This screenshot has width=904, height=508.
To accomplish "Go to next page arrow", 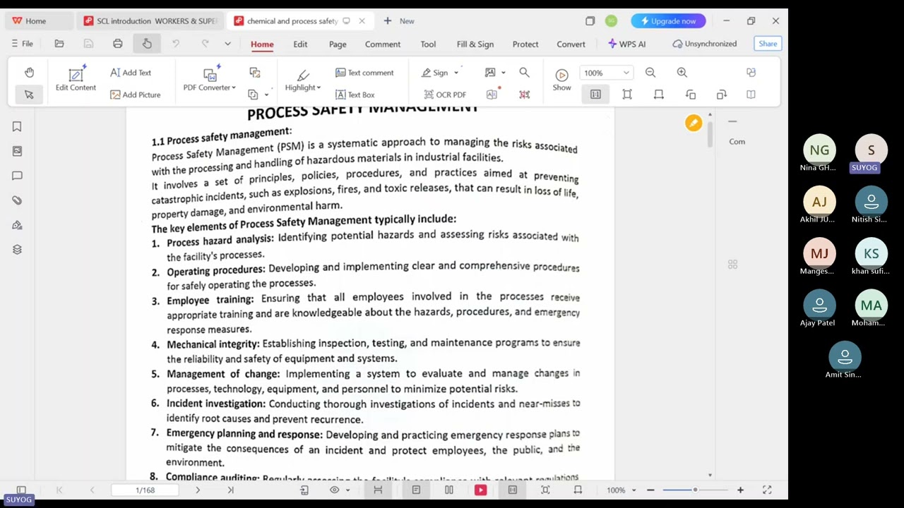I will coord(198,490).
